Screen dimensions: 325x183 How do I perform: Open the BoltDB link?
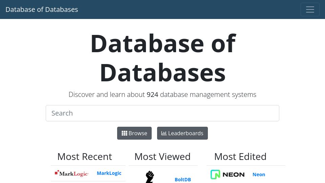click(x=182, y=180)
